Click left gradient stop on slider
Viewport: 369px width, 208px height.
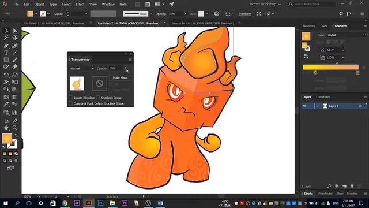(x=315, y=72)
